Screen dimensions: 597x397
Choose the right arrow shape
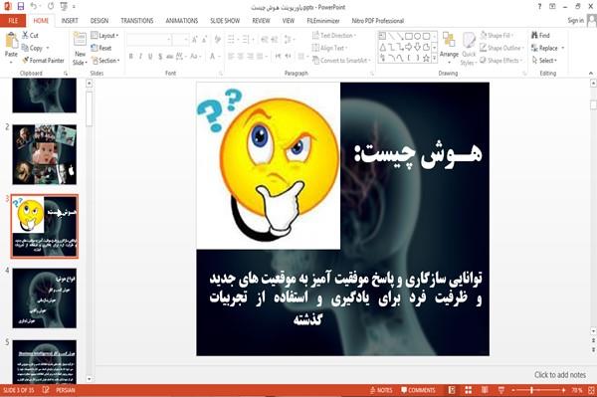coord(409,47)
